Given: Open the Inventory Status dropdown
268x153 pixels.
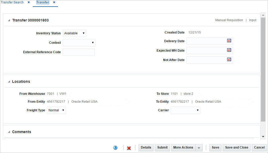Looking at the screenshot, I should (x=83, y=33).
